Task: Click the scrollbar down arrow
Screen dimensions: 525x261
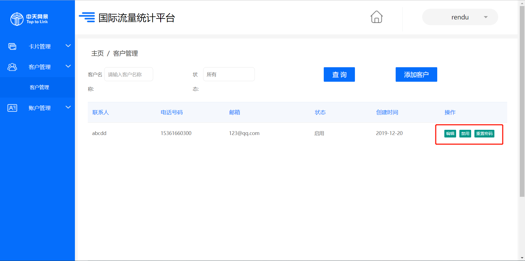Action: [x=522, y=258]
